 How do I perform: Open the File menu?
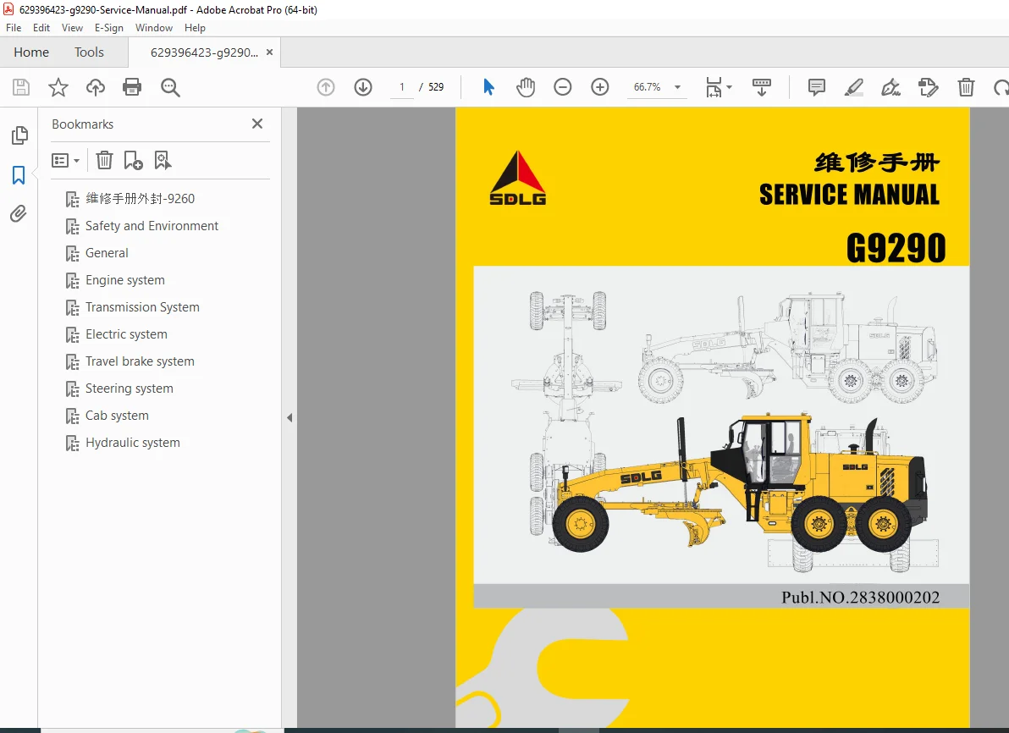(14, 28)
